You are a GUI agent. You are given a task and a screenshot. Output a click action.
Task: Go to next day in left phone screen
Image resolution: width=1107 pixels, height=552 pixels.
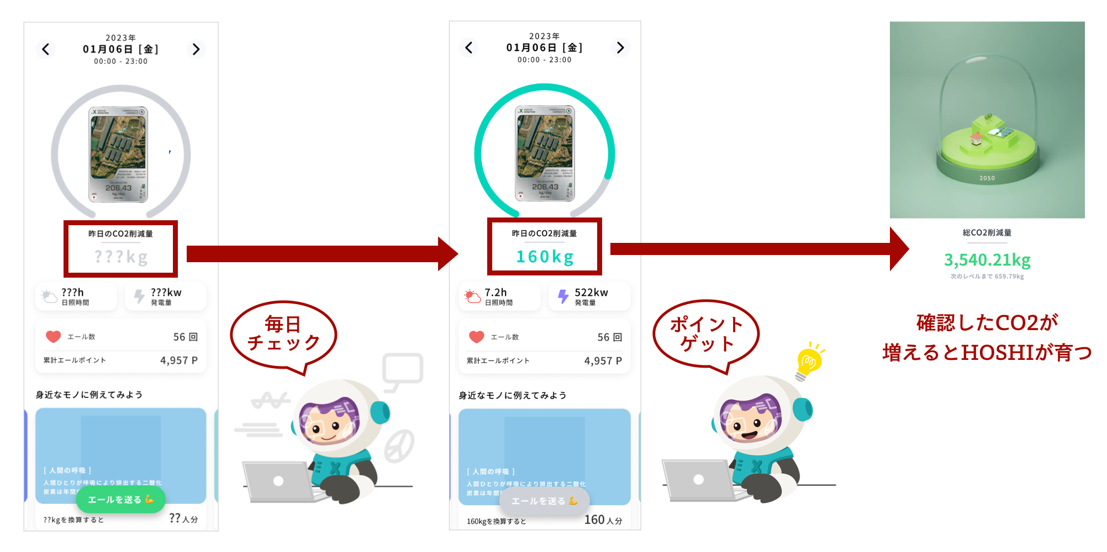(196, 49)
